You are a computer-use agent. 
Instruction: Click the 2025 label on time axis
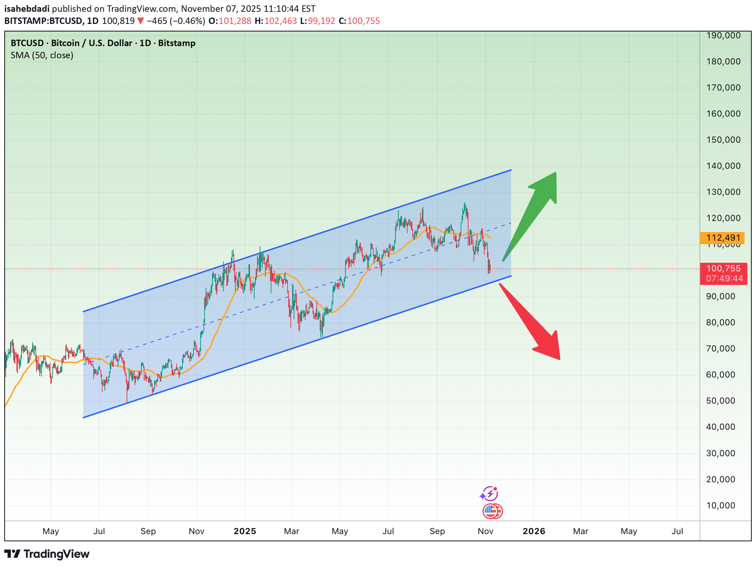(x=245, y=531)
